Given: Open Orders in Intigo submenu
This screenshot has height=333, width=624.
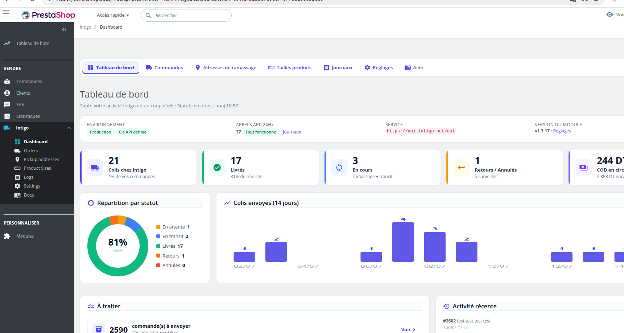Looking at the screenshot, I should pos(31,151).
